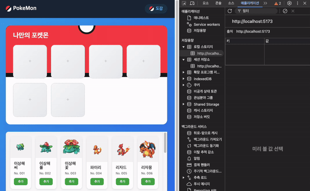Click the 값 column header

[x=287, y=41]
